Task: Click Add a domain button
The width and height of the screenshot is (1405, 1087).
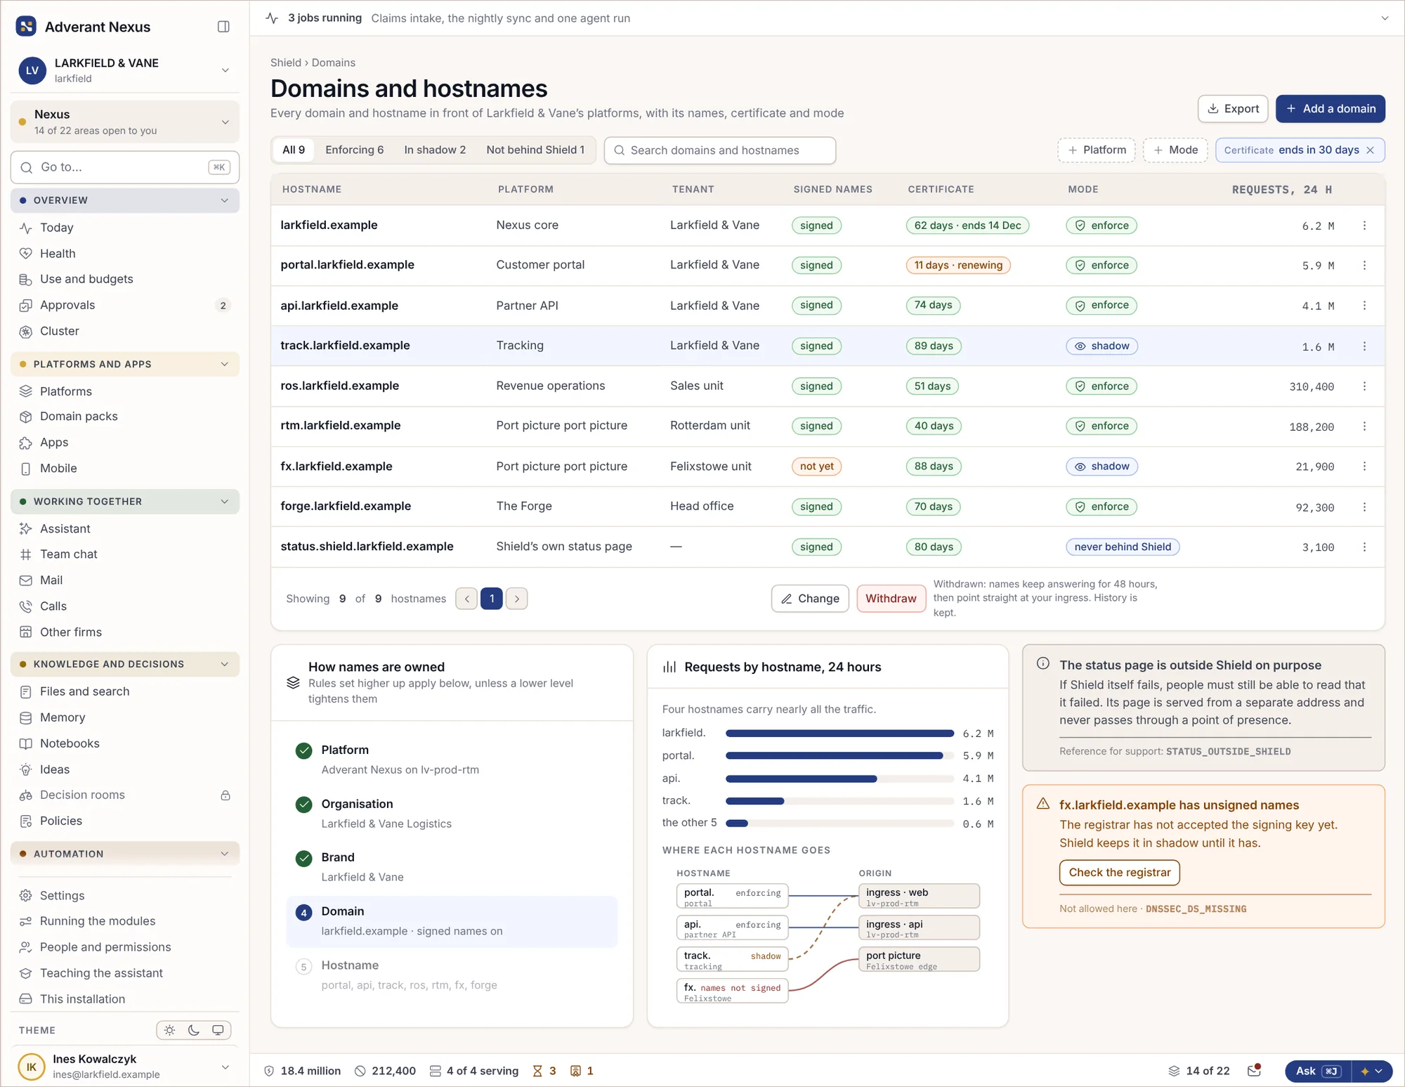Action: (x=1330, y=109)
